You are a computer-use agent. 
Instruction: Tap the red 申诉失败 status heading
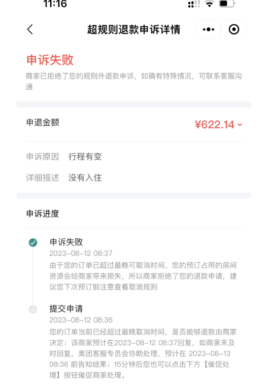(50, 60)
